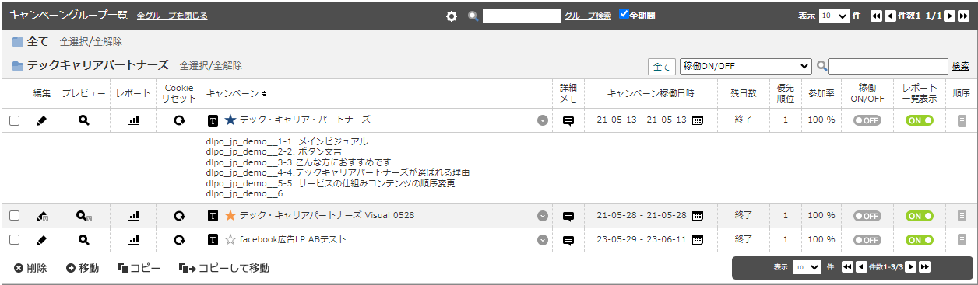Collapse the テック・キャリア・パートナーズ row with the chevron
The width and height of the screenshot is (978, 285).
pyautogui.click(x=543, y=120)
